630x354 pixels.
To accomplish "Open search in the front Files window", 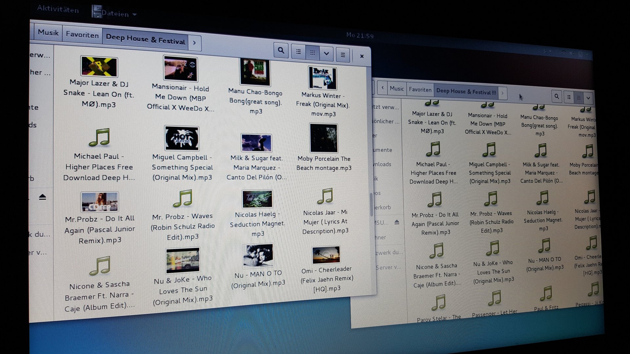I will 281,50.
